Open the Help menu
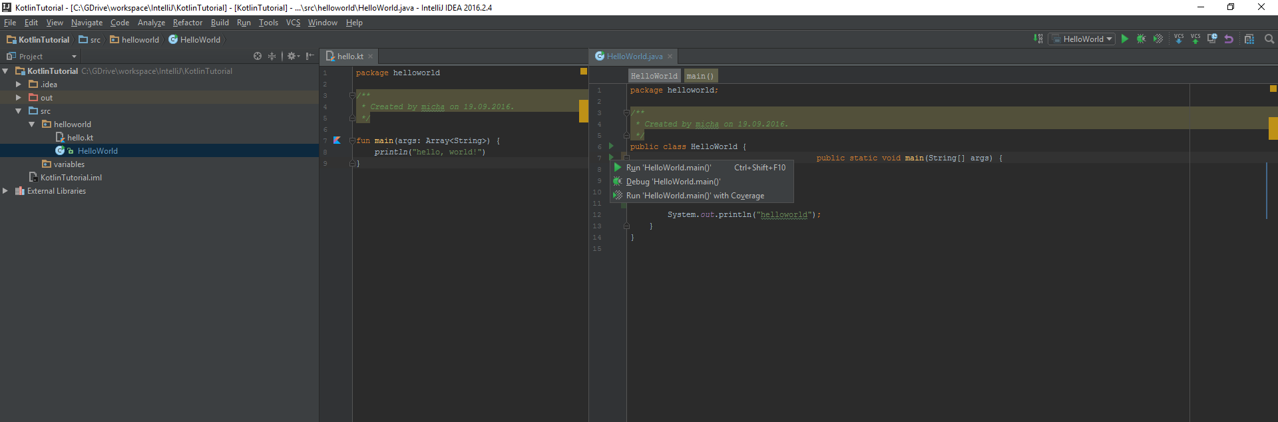Screen dimensions: 1278x422 pos(354,23)
